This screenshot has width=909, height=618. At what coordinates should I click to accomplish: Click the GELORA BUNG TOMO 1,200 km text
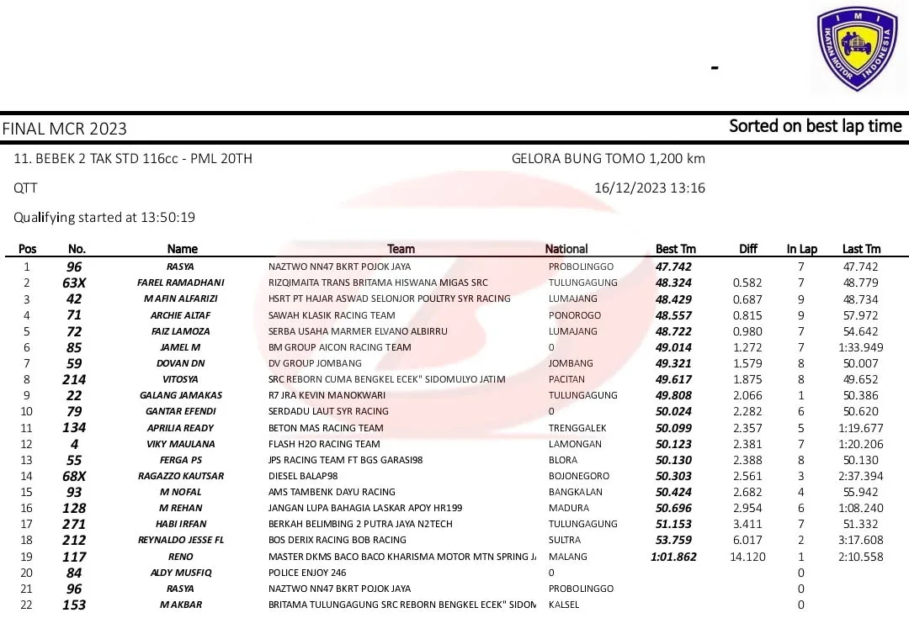(x=608, y=159)
